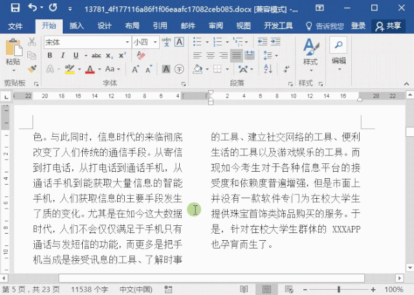Click the 共享 share button
414x295 pixels.
388,26
